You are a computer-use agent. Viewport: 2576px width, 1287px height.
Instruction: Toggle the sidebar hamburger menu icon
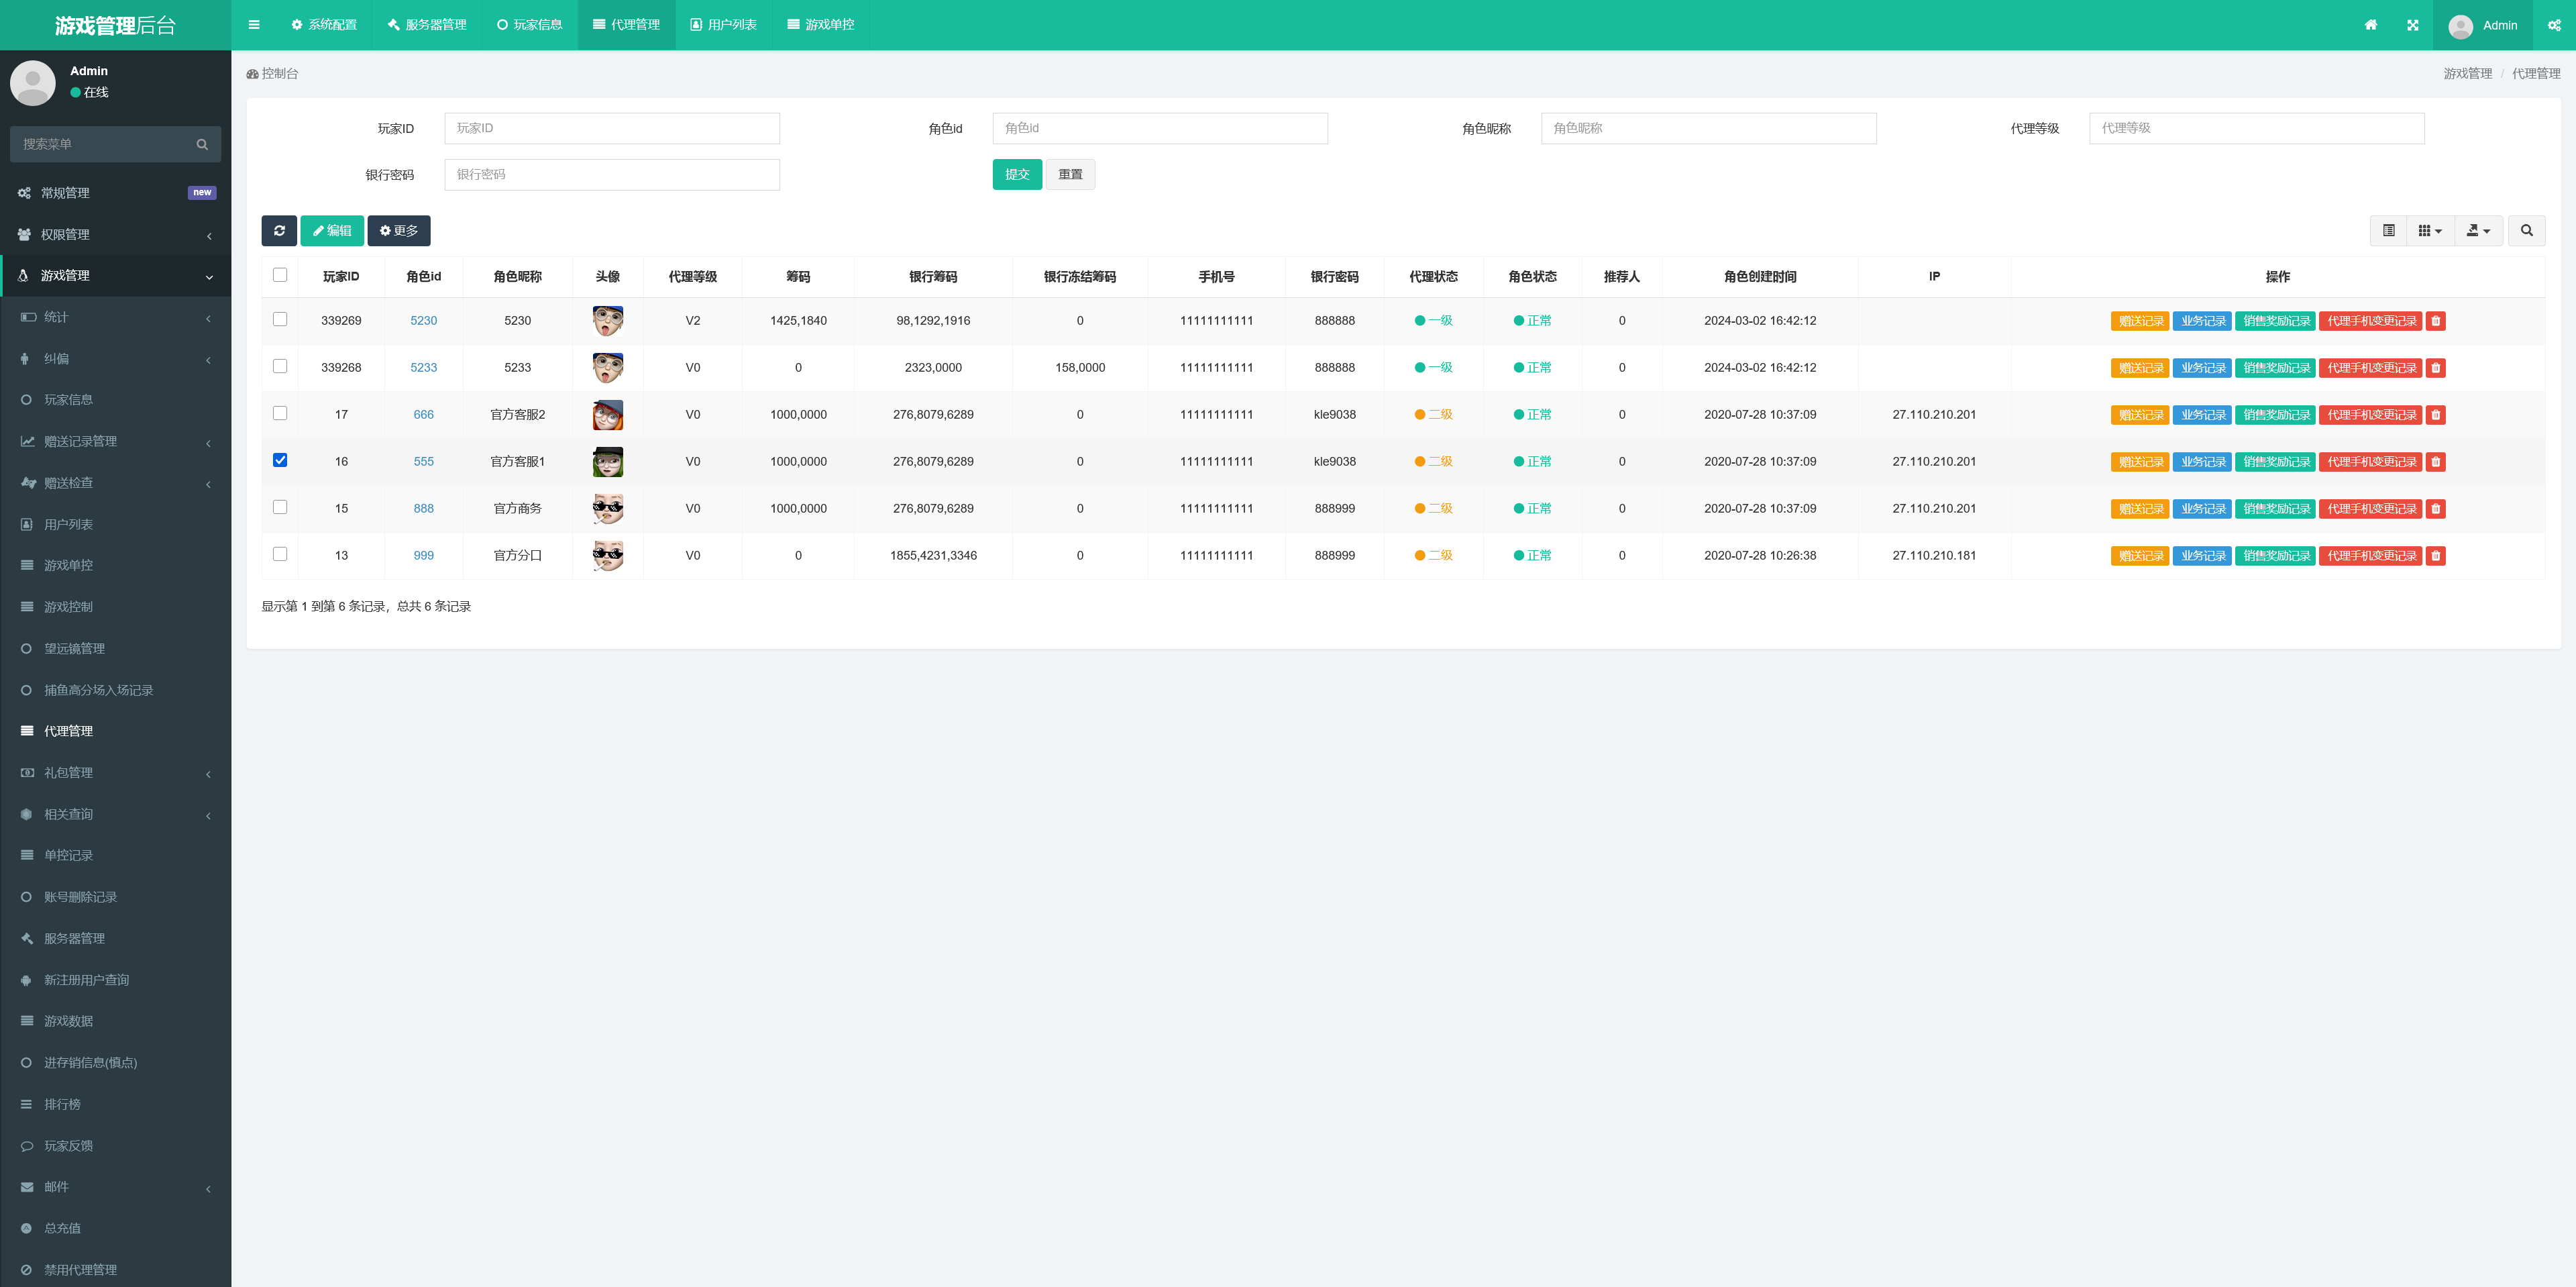[x=254, y=25]
